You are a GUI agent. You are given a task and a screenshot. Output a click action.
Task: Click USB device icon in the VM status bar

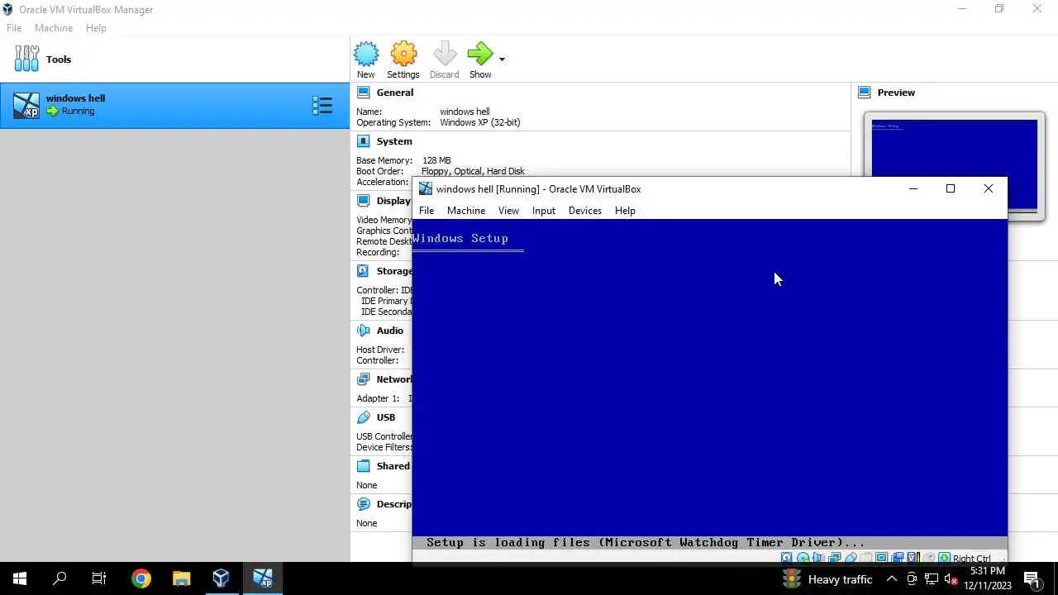pyautogui.click(x=851, y=558)
